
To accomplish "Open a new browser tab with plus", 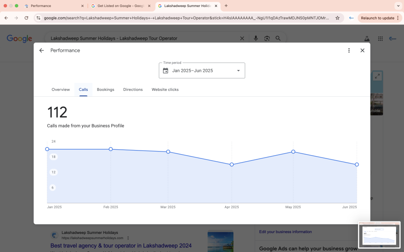I will [226, 6].
